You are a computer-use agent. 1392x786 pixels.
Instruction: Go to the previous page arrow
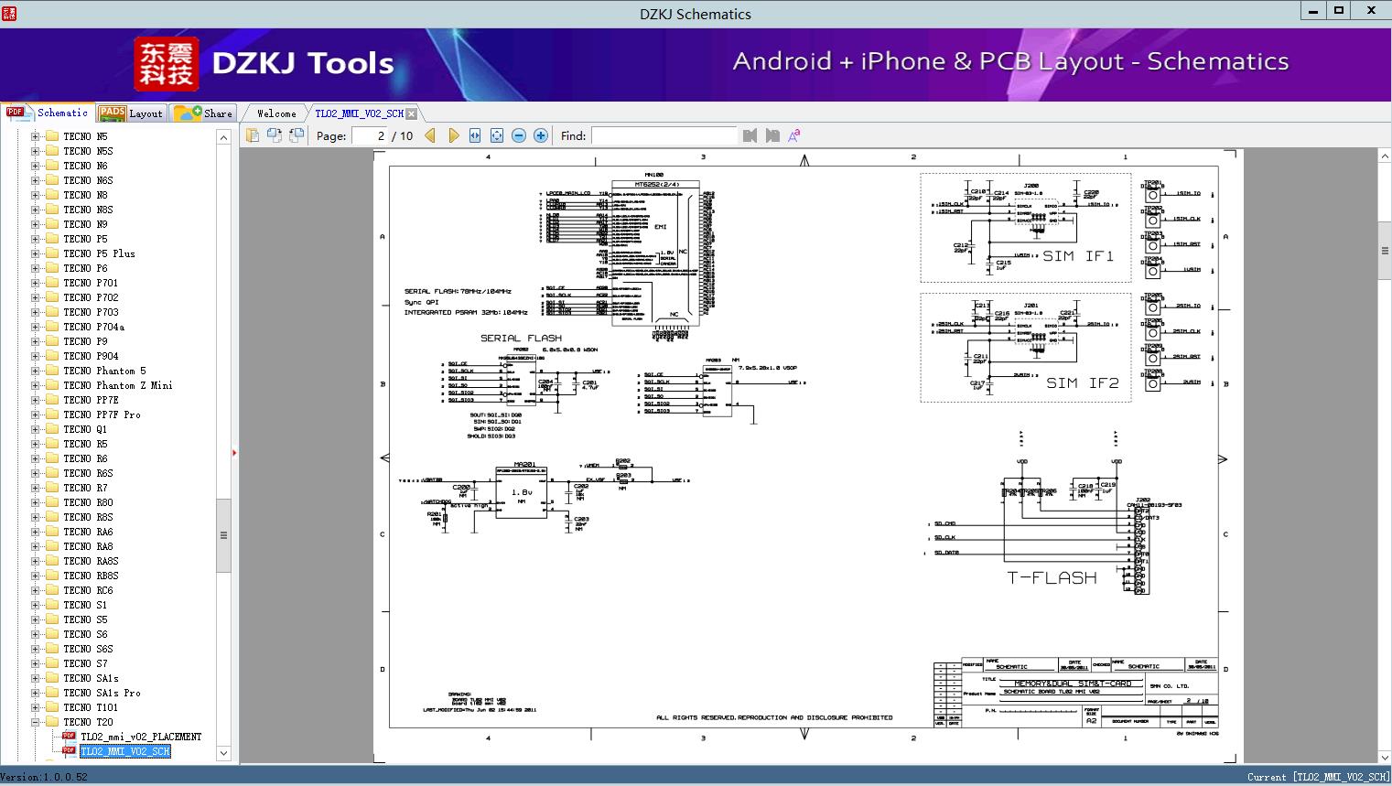pyautogui.click(x=430, y=135)
